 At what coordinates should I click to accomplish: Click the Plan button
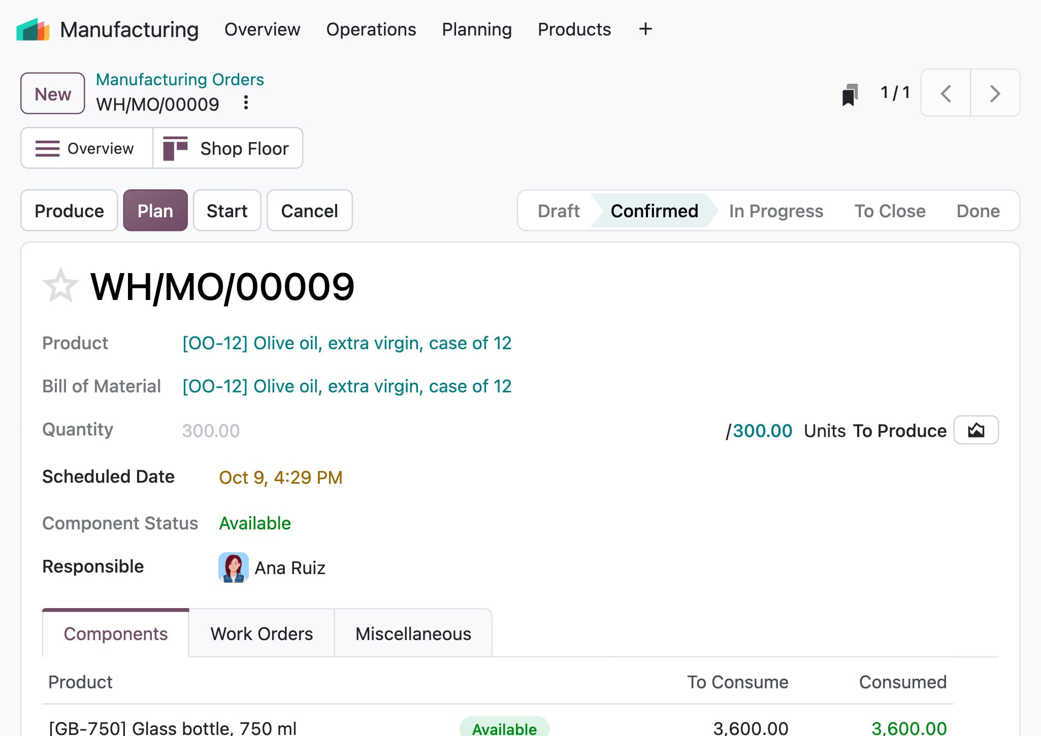pyautogui.click(x=155, y=211)
